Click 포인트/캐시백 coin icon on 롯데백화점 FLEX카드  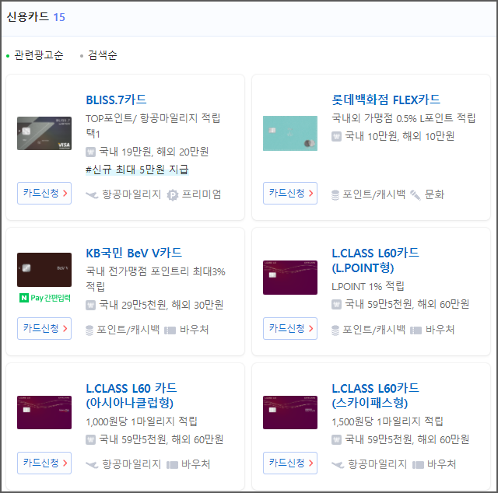point(335,194)
